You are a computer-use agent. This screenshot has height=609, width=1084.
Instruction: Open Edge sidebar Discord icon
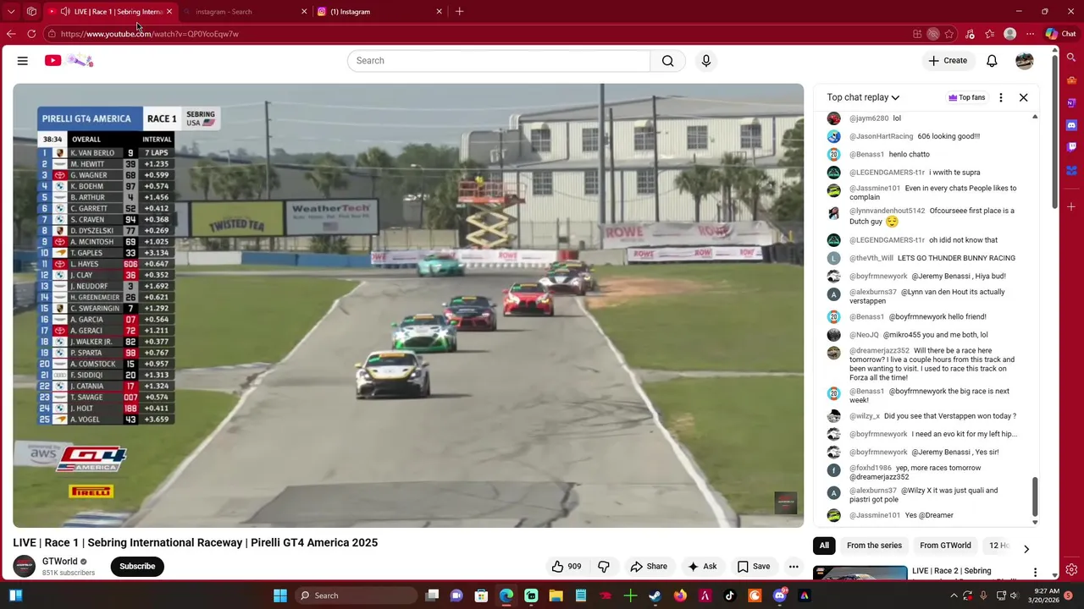tap(1071, 125)
